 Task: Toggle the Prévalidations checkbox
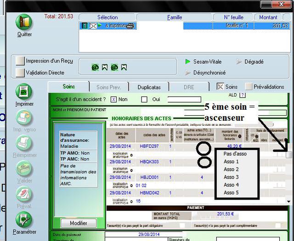[249, 87]
